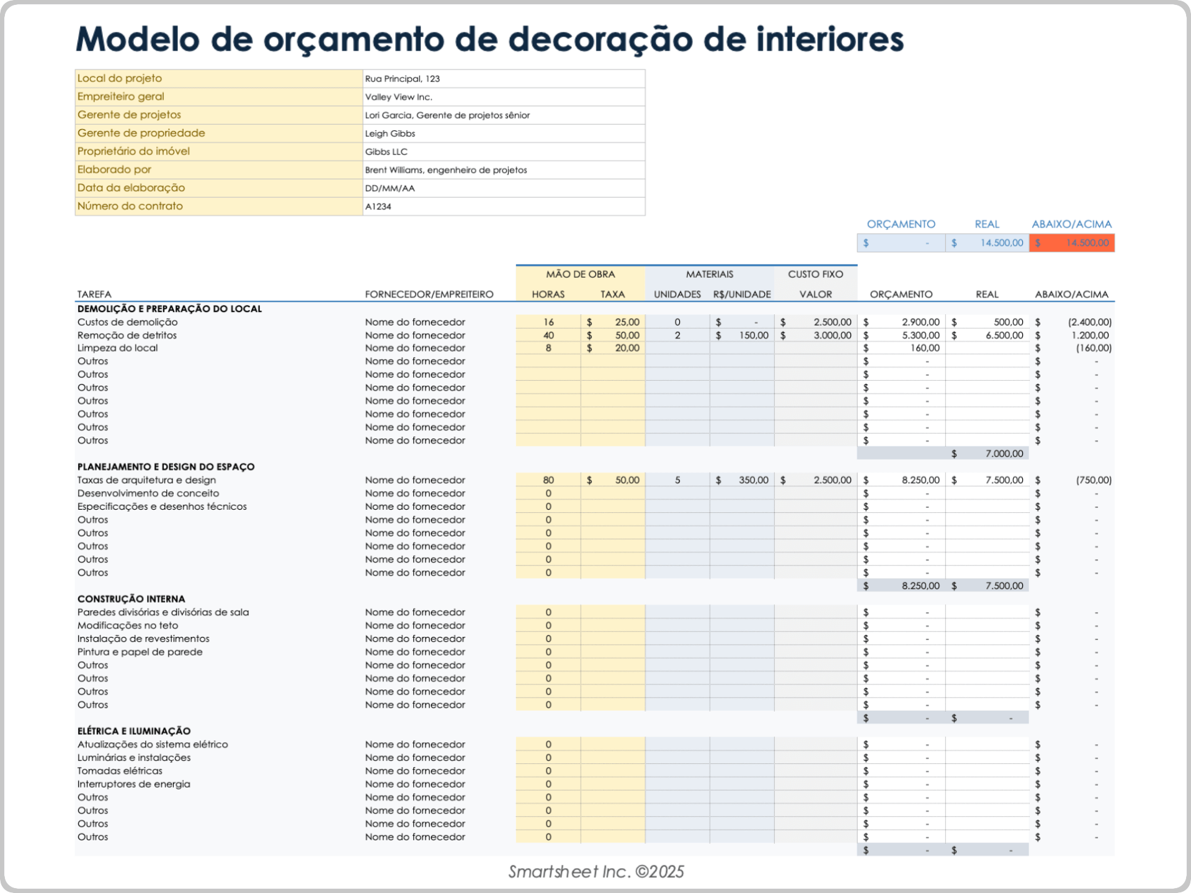Select the 'Tomadas elétricas' task
This screenshot has height=893, width=1191.
point(120,771)
